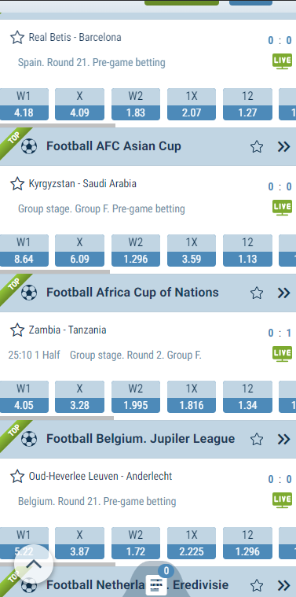Star the Belgium Jupiler League header

pos(257,439)
